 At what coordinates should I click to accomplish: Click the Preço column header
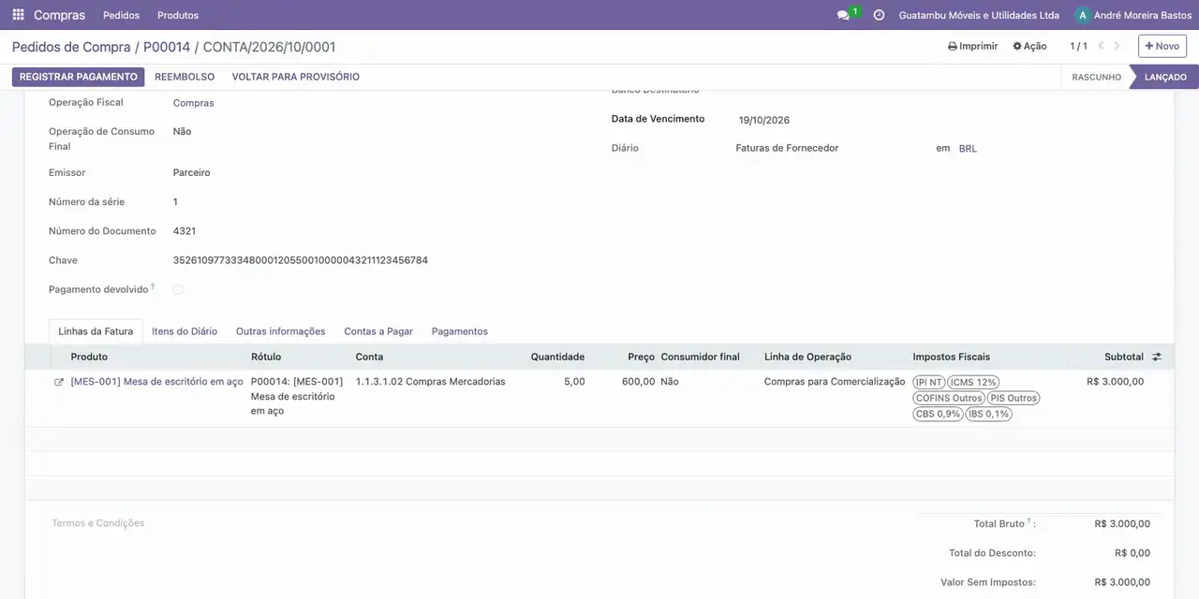click(641, 357)
